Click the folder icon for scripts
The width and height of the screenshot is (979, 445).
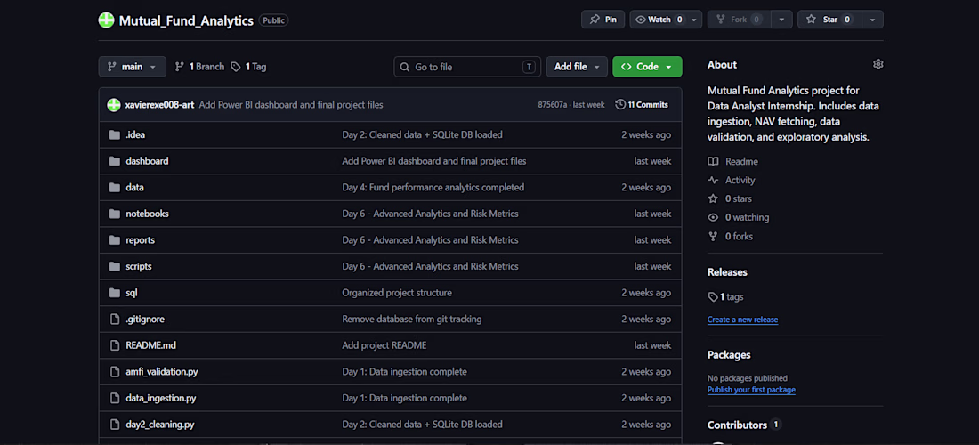click(114, 266)
